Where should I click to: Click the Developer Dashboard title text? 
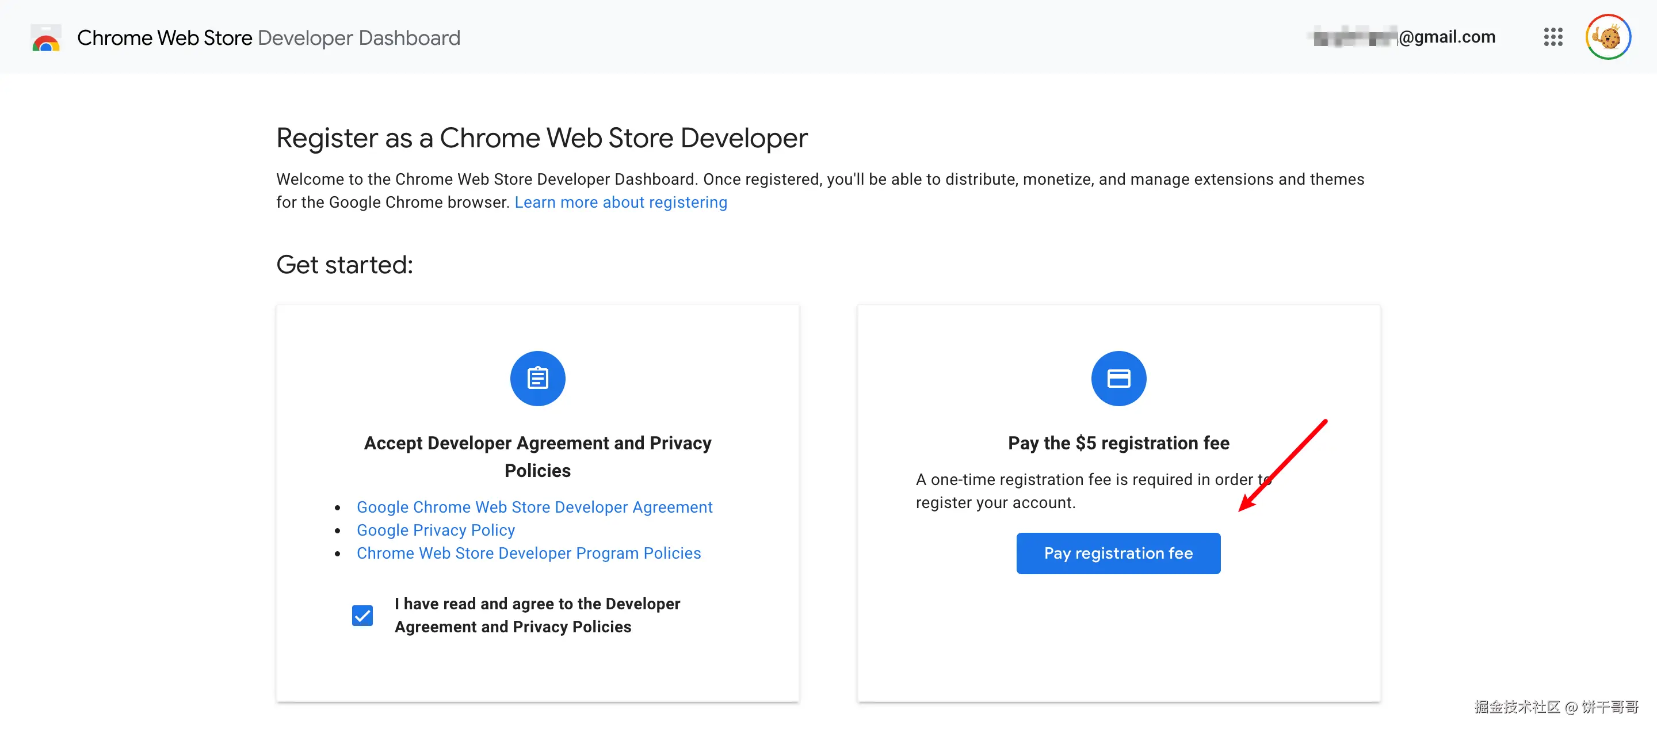[358, 38]
